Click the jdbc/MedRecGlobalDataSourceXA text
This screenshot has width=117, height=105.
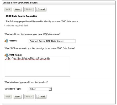[28, 58]
